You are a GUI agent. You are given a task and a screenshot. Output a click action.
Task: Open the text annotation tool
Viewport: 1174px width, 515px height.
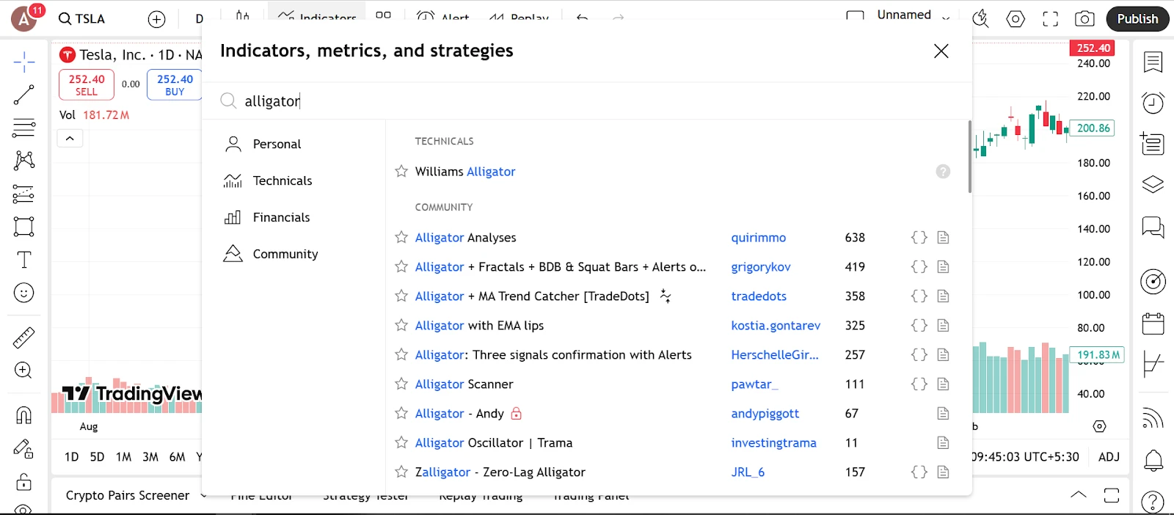[x=23, y=260]
